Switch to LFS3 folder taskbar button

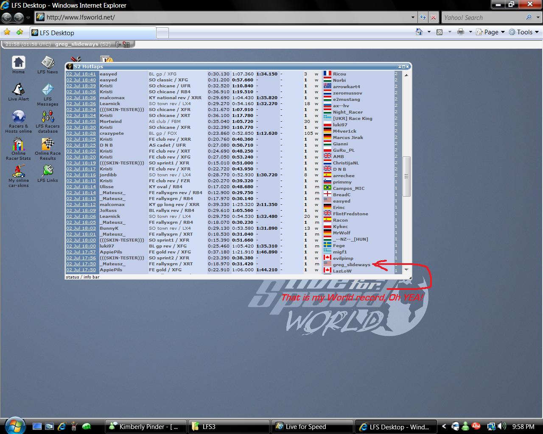pyautogui.click(x=229, y=427)
